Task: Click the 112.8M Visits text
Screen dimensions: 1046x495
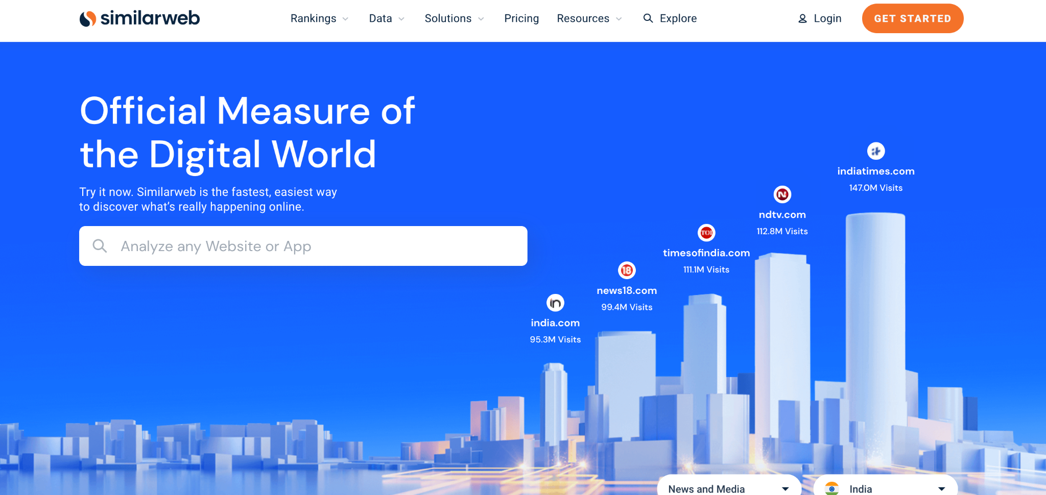Action: tap(782, 231)
